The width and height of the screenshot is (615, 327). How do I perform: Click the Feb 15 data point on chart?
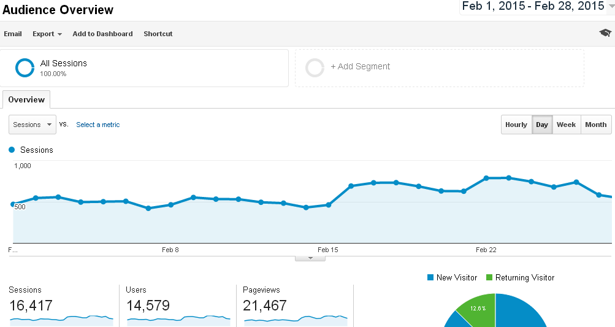329,205
